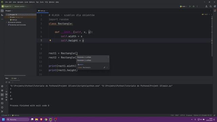Open File Explorer from taskbar
This screenshot has height=122, width=217.
[x=37, y=119]
